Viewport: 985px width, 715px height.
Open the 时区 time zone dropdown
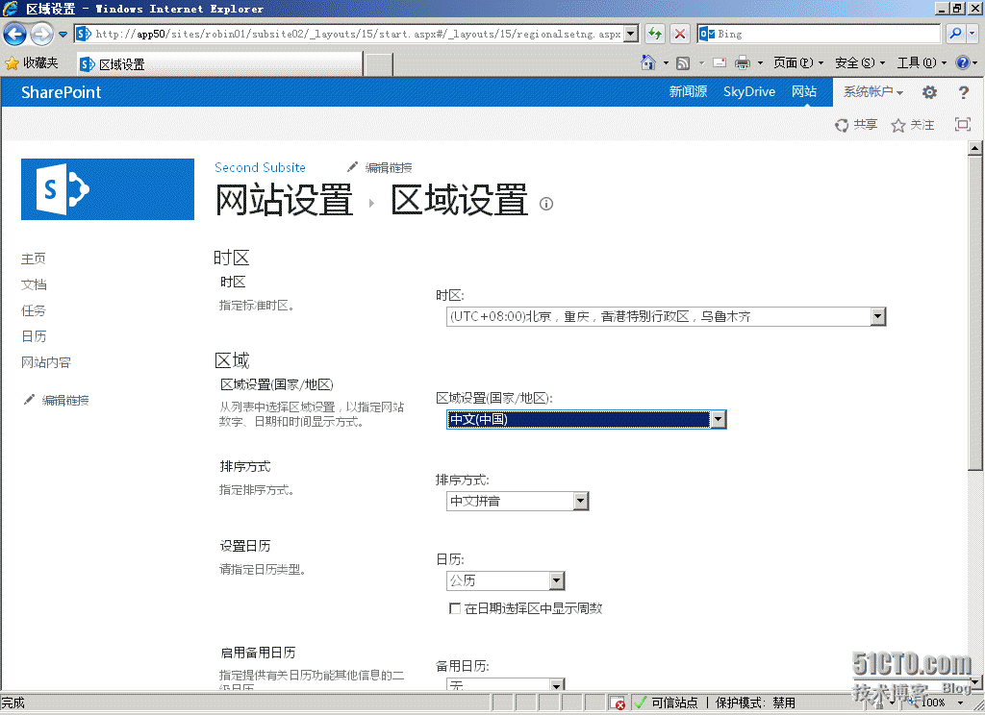(x=666, y=316)
